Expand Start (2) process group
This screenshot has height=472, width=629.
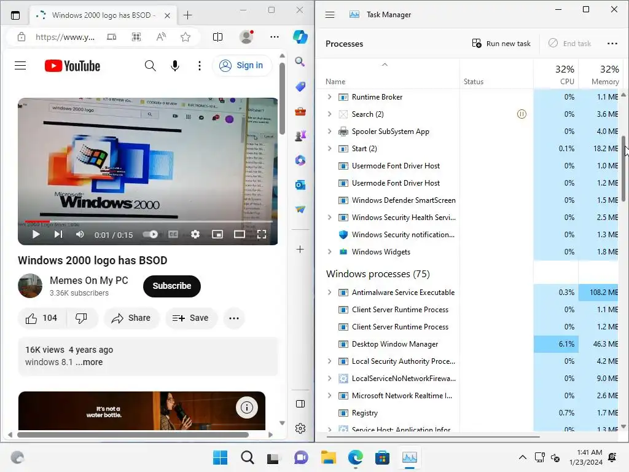(330, 149)
